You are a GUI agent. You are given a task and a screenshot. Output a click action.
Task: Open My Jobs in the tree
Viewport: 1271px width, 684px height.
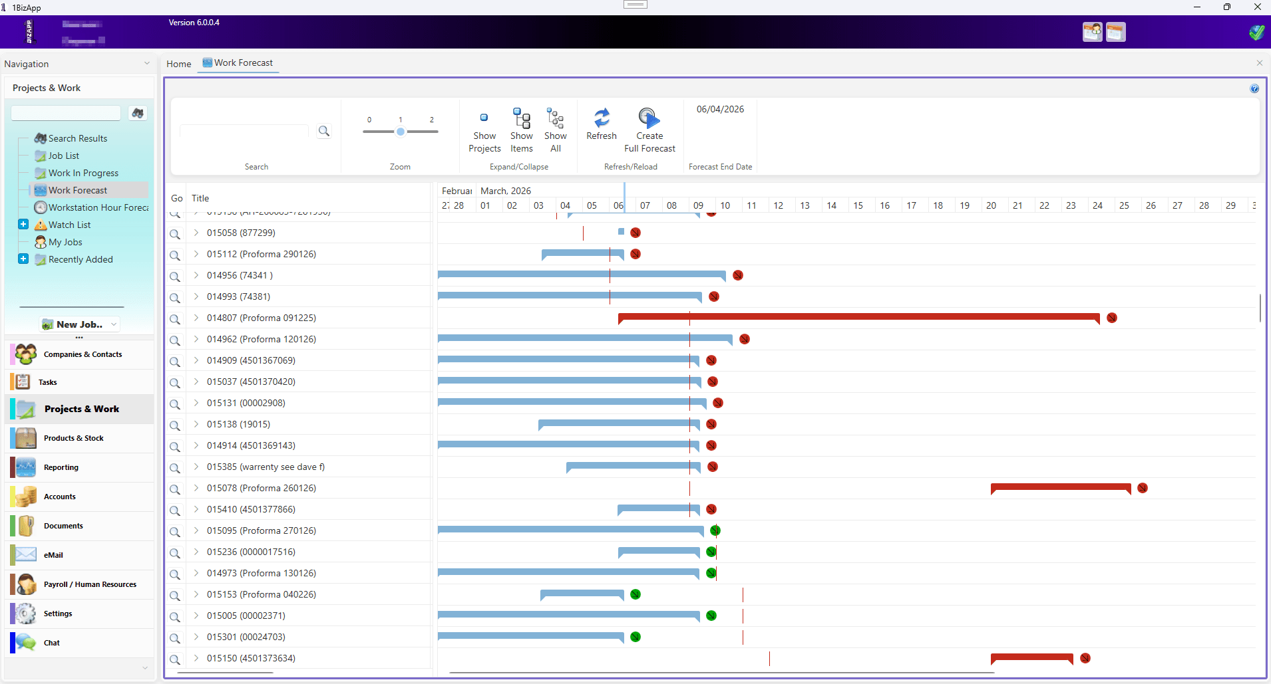point(65,242)
